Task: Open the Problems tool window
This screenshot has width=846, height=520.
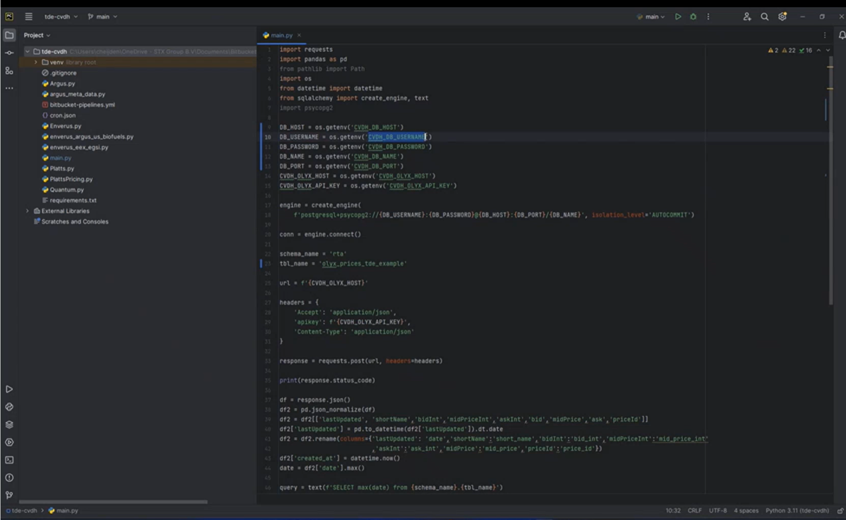Action: (9, 478)
